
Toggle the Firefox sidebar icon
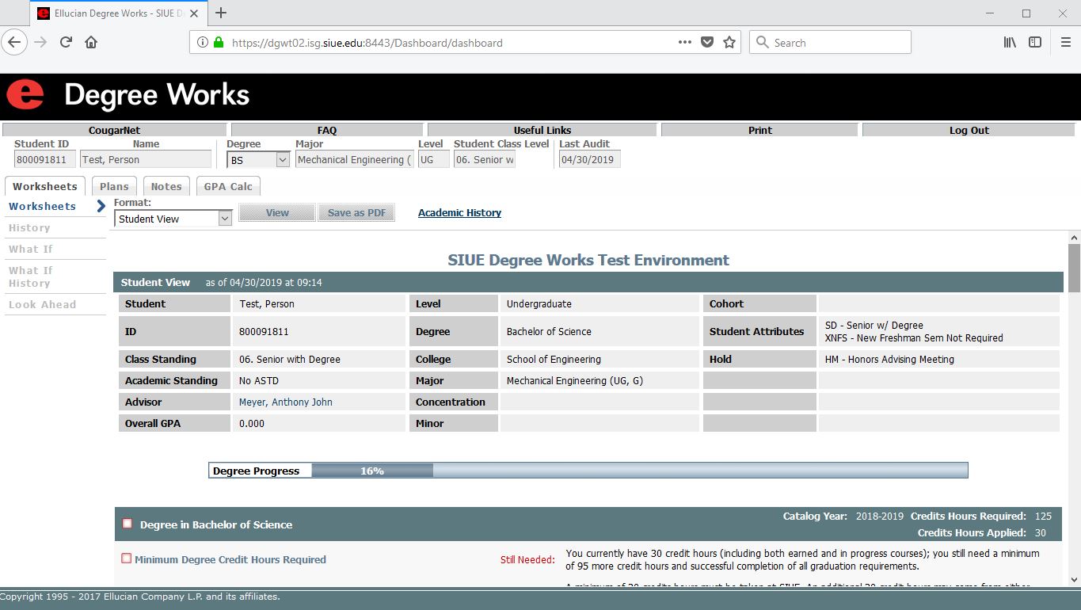pyautogui.click(x=1035, y=43)
